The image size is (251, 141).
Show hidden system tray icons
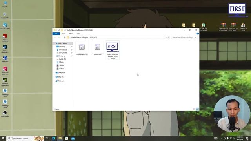tap(222, 138)
